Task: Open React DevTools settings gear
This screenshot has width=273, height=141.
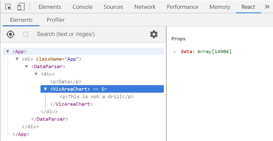Action: point(154,34)
